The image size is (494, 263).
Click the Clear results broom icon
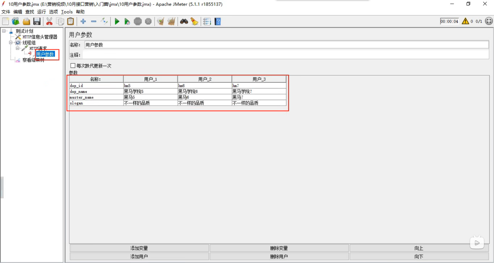point(161,21)
